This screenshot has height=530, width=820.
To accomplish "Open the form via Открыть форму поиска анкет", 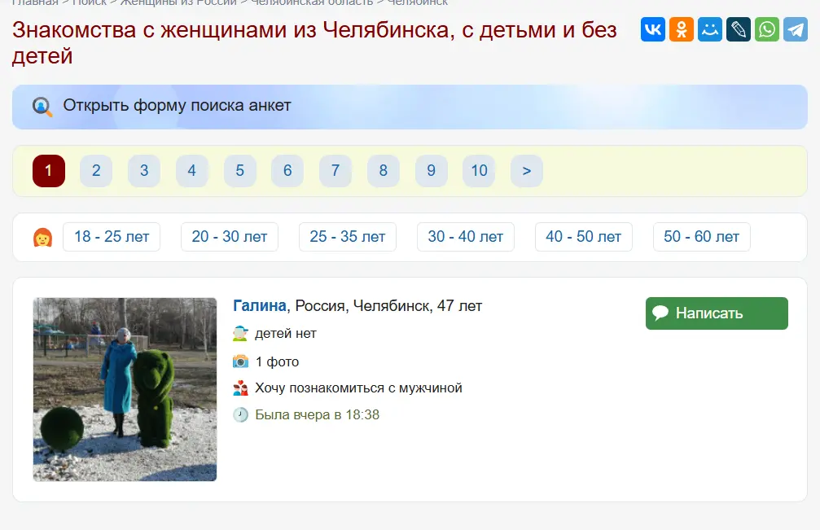I will click(176, 106).
